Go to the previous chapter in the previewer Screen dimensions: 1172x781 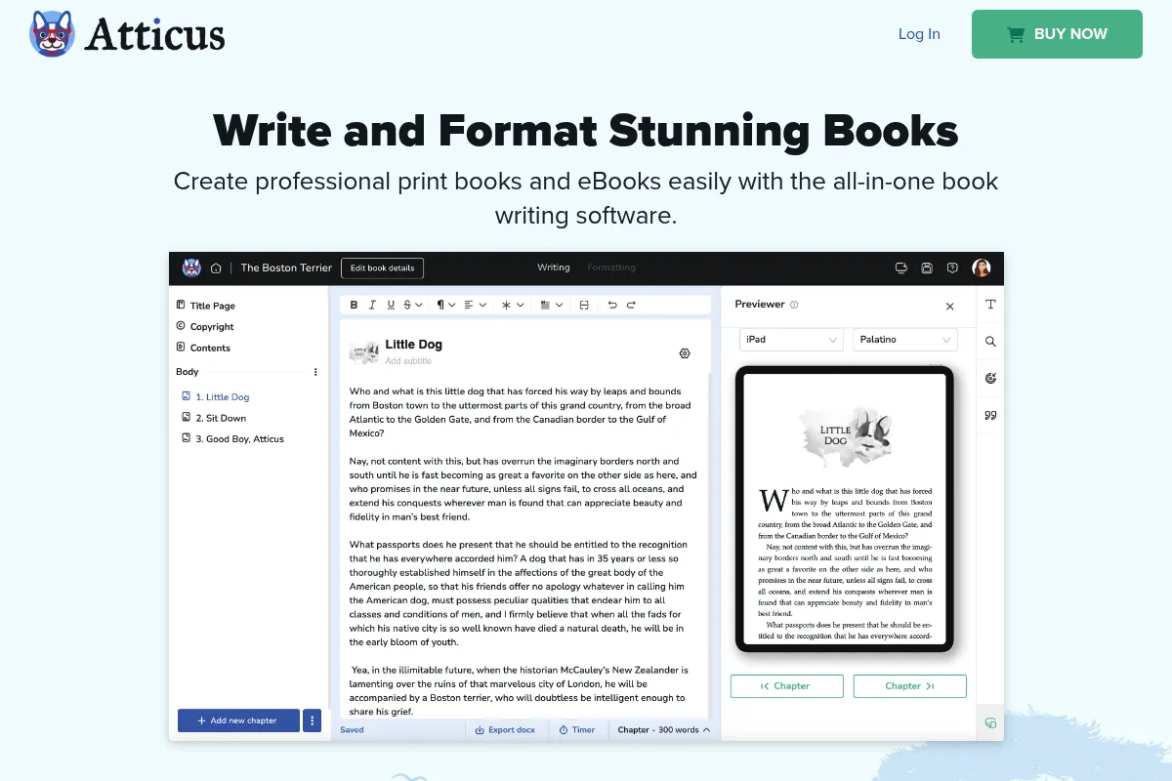pyautogui.click(x=786, y=686)
